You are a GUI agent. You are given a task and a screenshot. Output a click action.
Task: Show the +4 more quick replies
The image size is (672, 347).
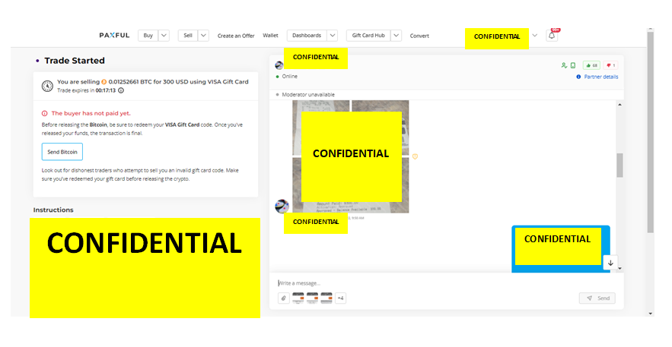(x=340, y=298)
